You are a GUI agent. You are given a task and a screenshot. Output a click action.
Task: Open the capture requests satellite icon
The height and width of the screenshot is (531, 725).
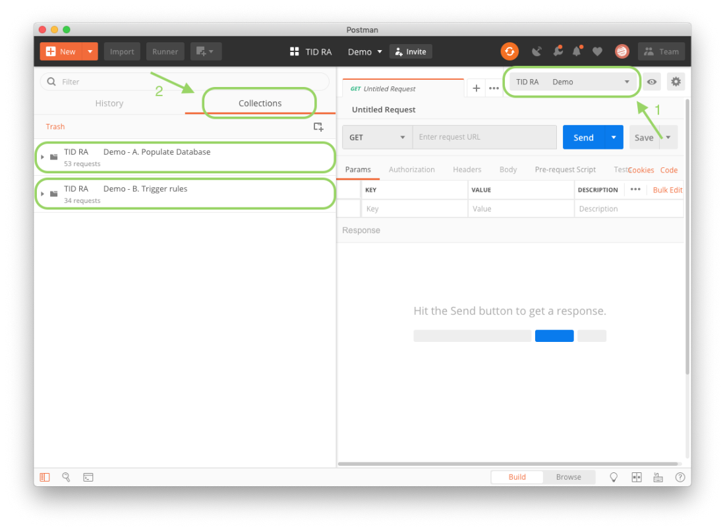click(536, 51)
